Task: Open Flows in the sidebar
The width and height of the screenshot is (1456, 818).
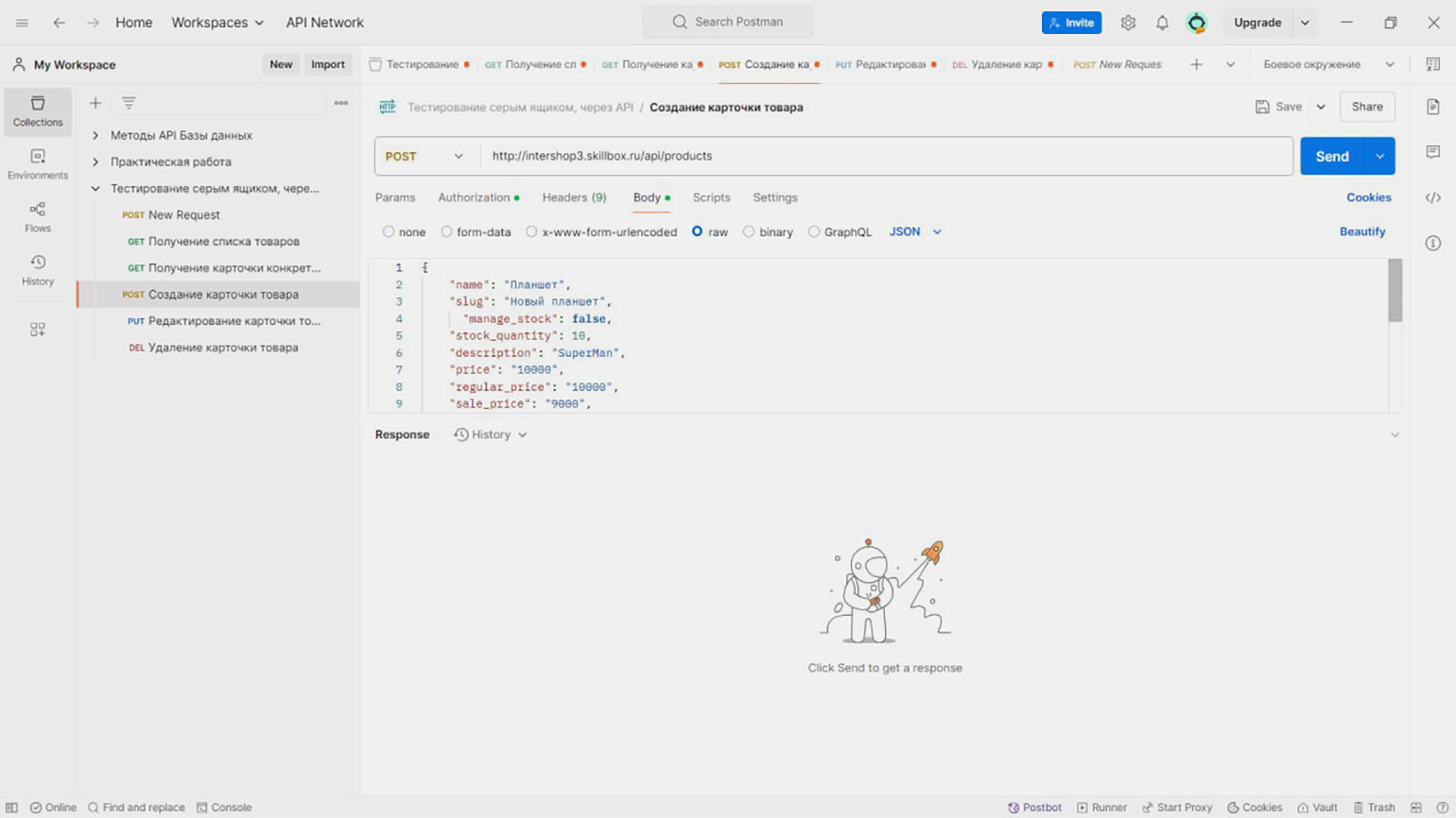Action: [x=38, y=217]
